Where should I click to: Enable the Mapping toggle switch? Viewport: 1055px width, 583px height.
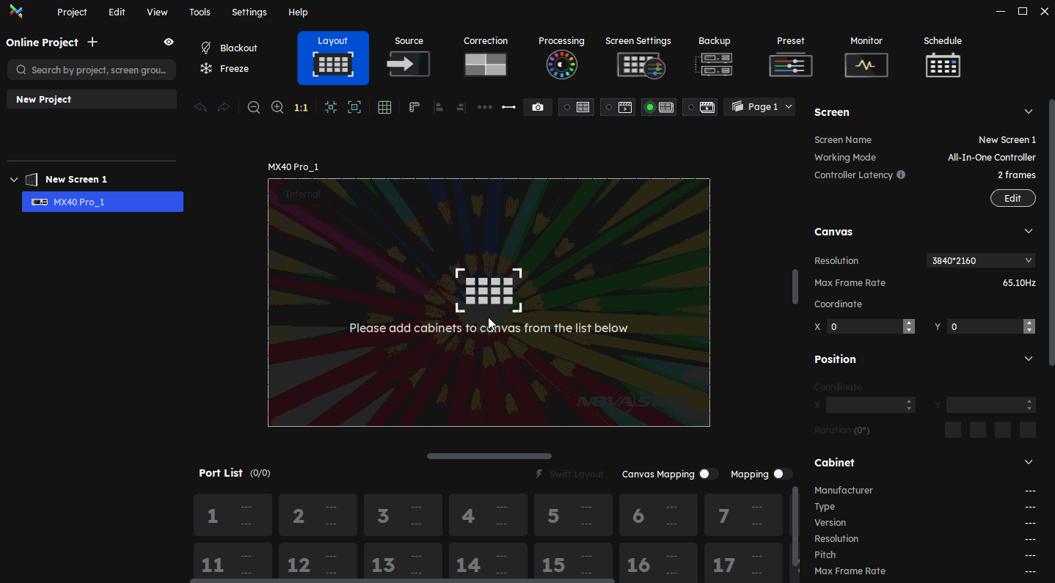[782, 474]
